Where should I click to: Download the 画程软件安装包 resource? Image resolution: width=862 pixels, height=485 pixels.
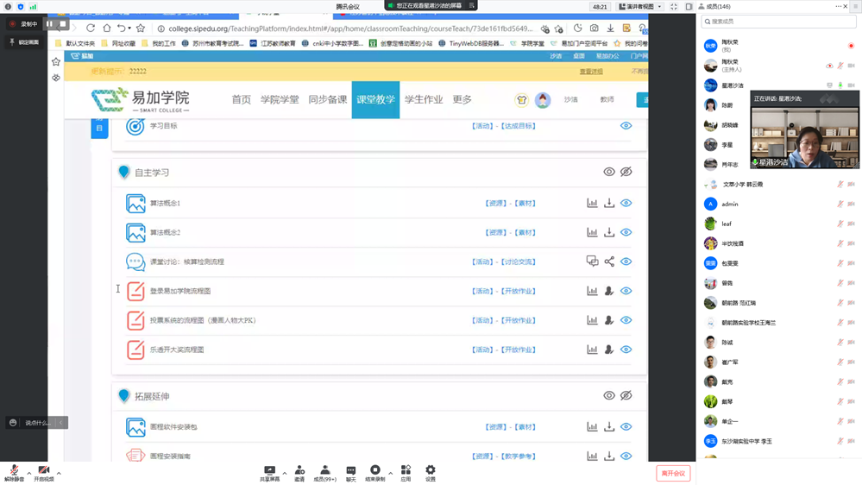(609, 426)
